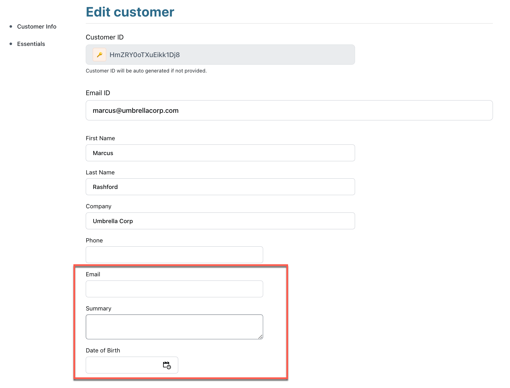The image size is (510, 388).
Task: Select the Last Name field with Rashford
Action: [x=220, y=187]
